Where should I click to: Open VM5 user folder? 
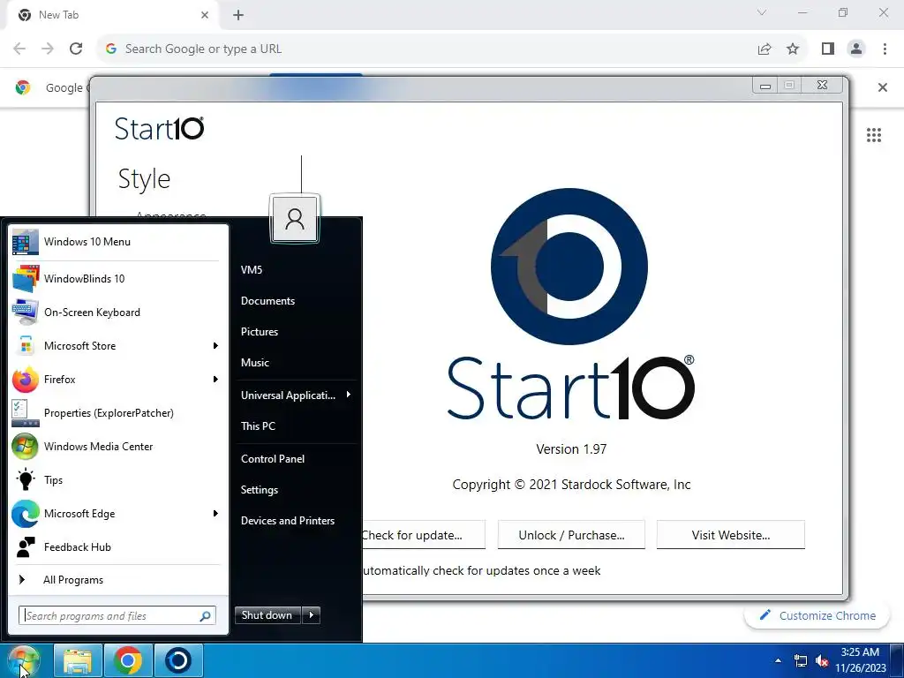pos(252,270)
